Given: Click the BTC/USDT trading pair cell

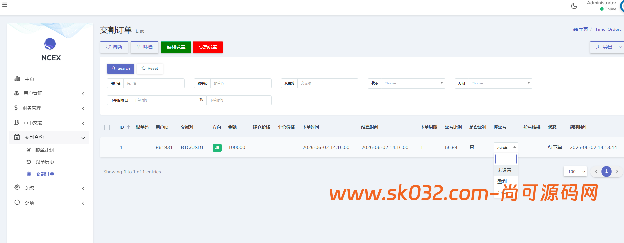Looking at the screenshot, I should pyautogui.click(x=192, y=147).
